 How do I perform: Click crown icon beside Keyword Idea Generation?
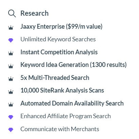pos(11,66)
